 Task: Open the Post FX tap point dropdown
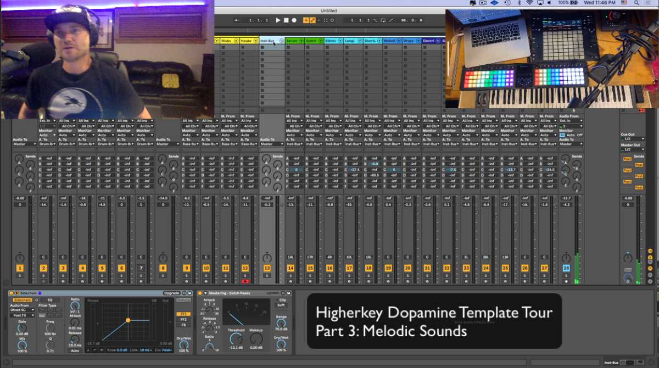coord(21,315)
